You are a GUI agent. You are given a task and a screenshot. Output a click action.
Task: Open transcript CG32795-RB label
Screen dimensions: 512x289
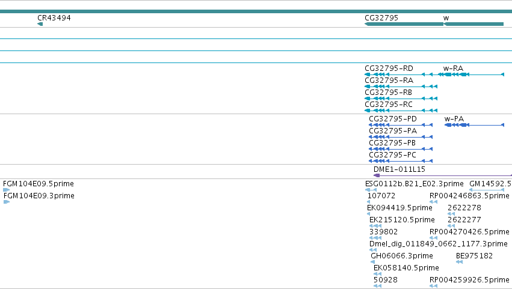point(388,93)
